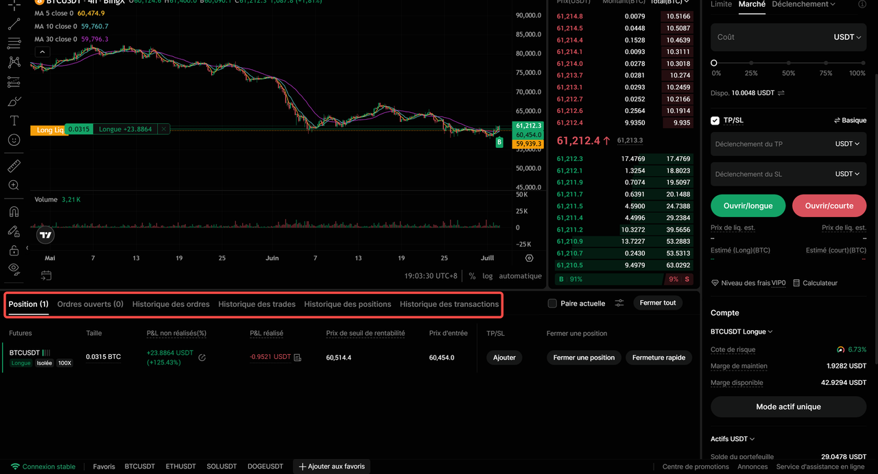
Task: Toggle the magnet snap mode
Action: (14, 212)
